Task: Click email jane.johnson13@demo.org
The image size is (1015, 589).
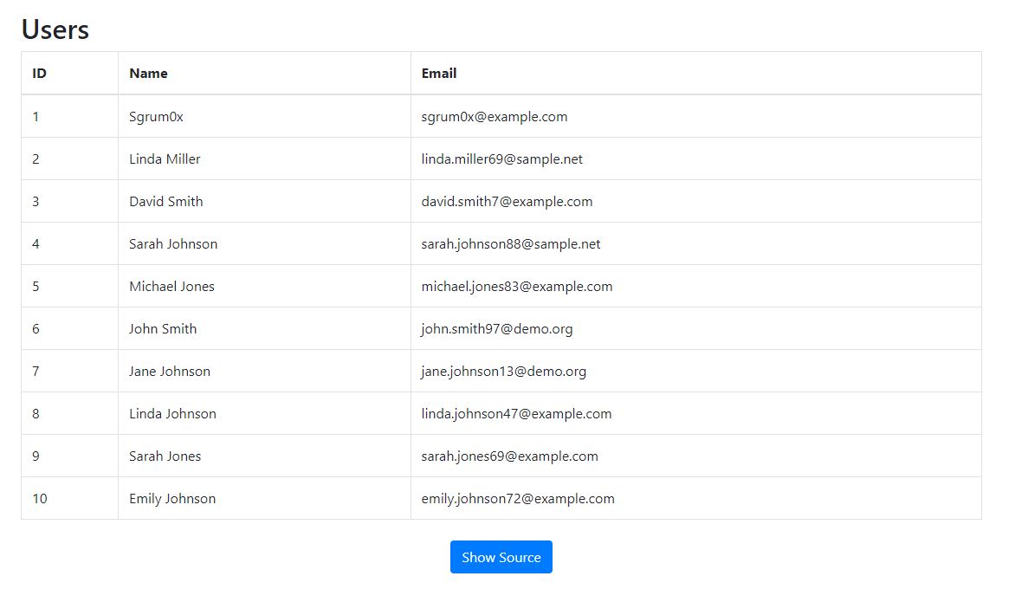Action: coord(504,371)
